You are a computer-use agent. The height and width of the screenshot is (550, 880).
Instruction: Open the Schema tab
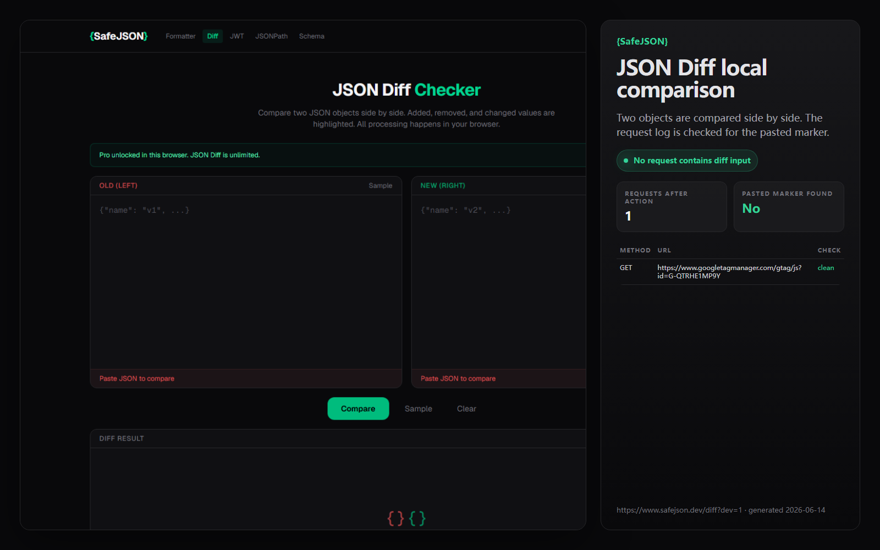tap(311, 36)
